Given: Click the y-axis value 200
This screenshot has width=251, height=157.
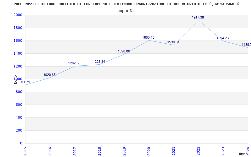Looking at the screenshot, I should (x=19, y=130).
